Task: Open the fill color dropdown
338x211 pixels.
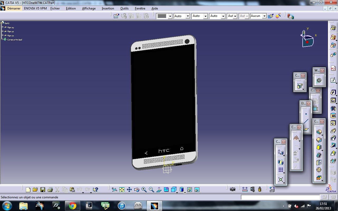Action: click(x=170, y=16)
